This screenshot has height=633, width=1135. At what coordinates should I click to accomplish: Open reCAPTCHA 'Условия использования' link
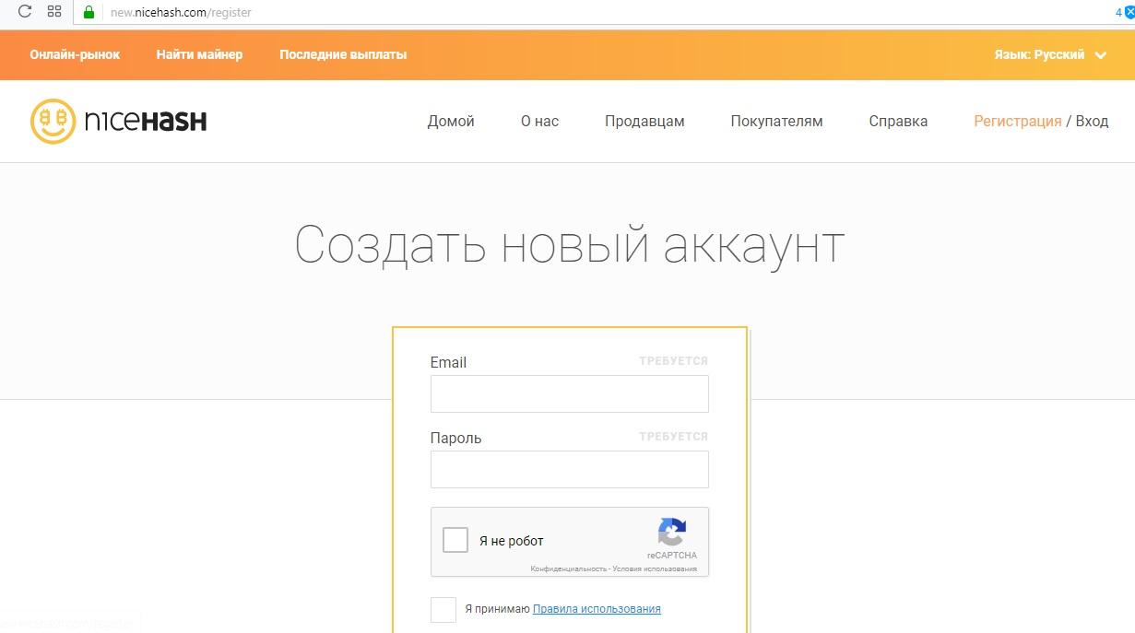point(656,569)
